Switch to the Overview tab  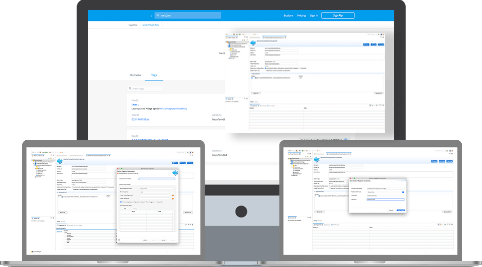[x=135, y=75]
